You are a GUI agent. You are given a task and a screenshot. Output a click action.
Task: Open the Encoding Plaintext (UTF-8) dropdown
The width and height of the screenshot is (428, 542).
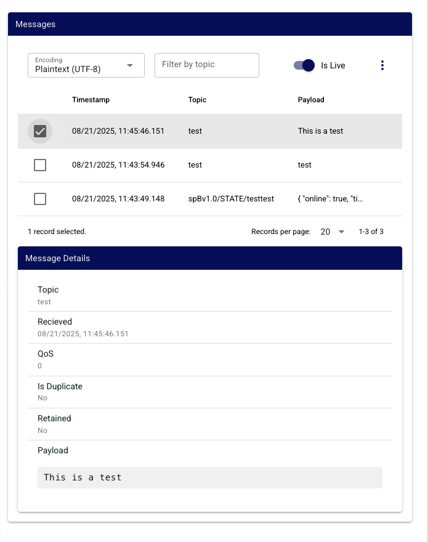pos(86,65)
